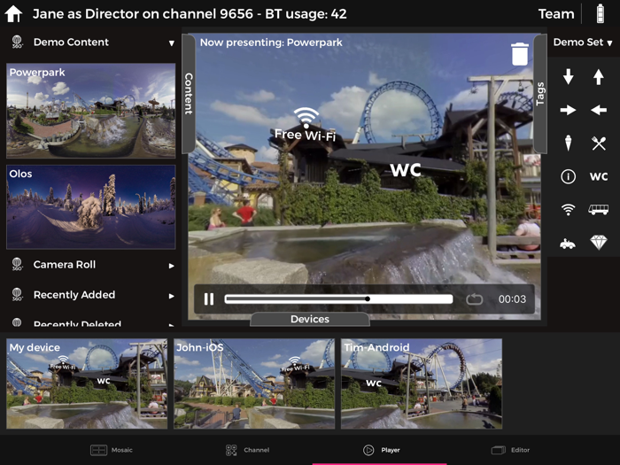Select the Wi-Fi tag in tag palette
Viewport: 620px width, 465px height.
[x=569, y=209]
